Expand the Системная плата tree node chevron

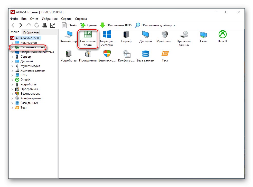pos(12,48)
